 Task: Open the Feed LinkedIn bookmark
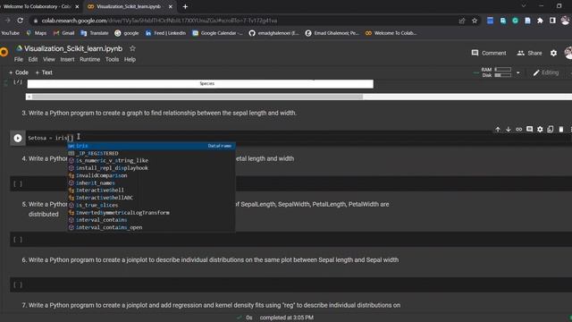click(165, 33)
